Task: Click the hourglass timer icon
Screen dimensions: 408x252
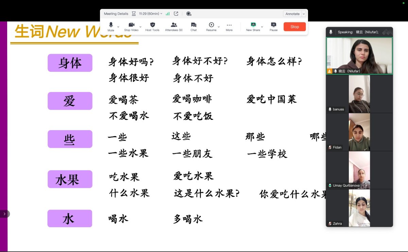Action: pyautogui.click(x=134, y=14)
